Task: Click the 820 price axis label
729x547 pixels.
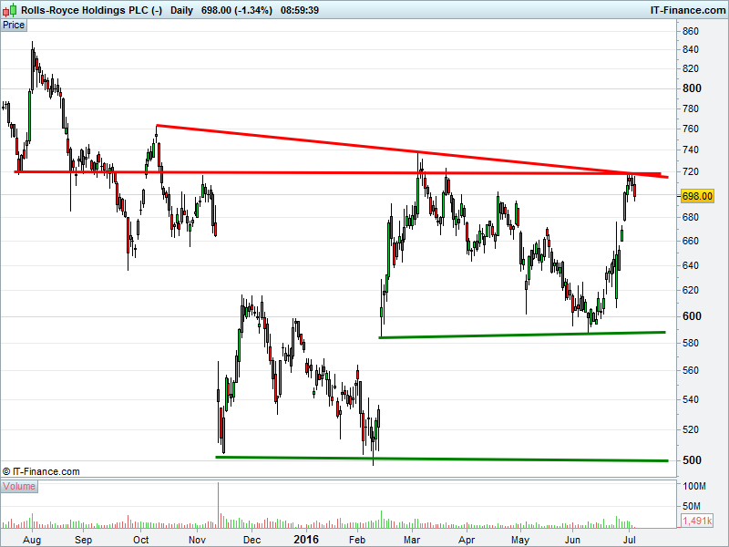Action: point(691,68)
